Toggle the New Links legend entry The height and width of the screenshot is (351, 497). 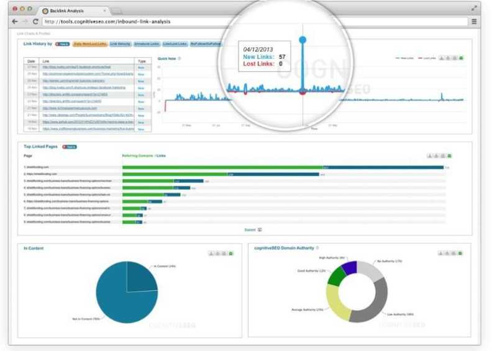(x=405, y=58)
